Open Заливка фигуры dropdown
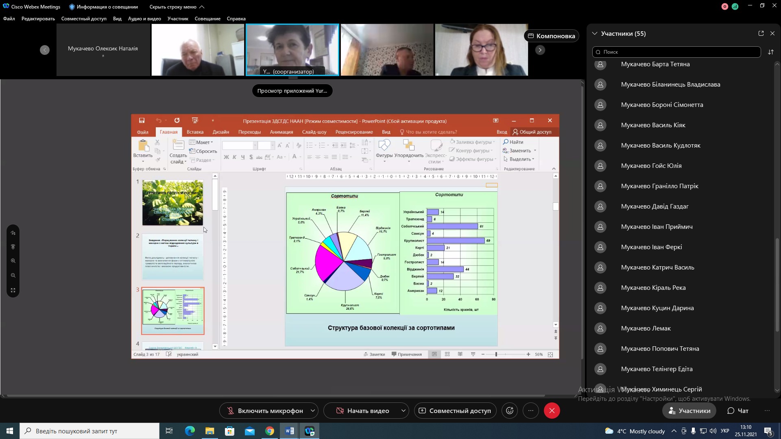 pos(473,142)
